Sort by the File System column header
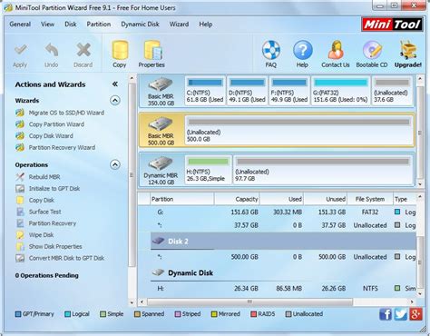This screenshot has width=430, height=336. (x=370, y=199)
